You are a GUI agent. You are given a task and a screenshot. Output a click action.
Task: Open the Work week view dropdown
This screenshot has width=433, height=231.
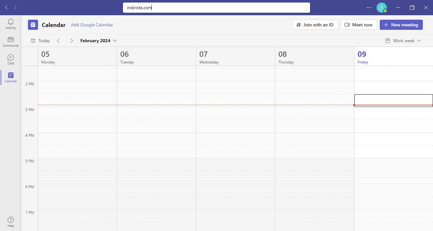pyautogui.click(x=403, y=41)
